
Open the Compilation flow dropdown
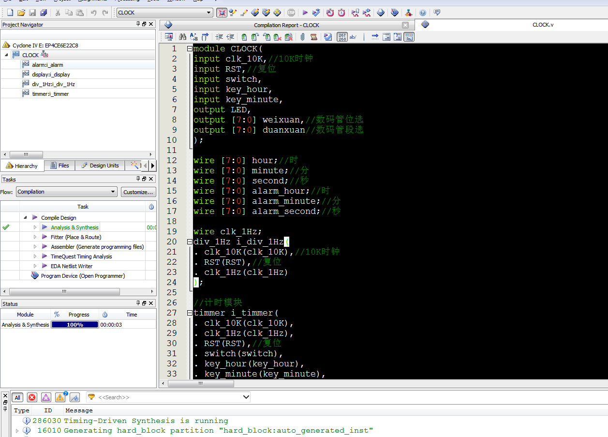66,192
